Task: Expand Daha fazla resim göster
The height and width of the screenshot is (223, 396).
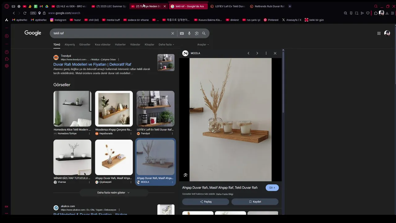Action: 114,193
